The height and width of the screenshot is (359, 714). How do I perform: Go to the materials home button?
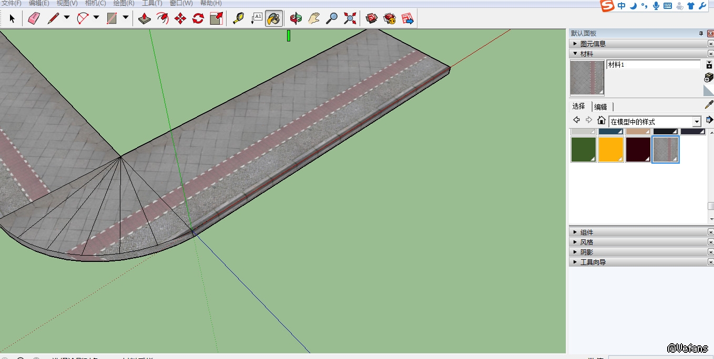tap(601, 121)
